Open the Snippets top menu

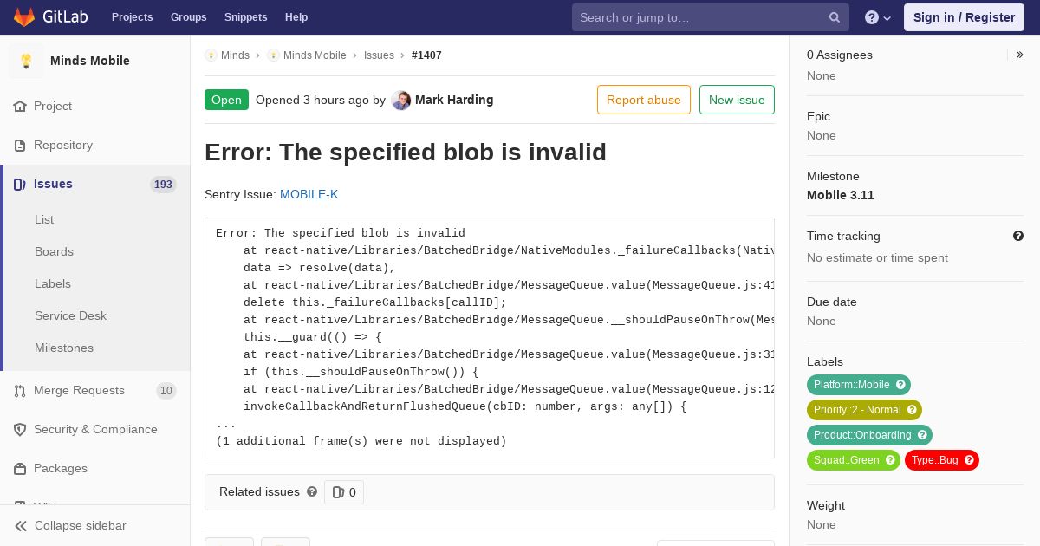click(x=246, y=17)
